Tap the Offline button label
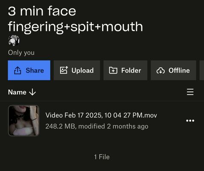This screenshot has width=204, height=171. [x=179, y=71]
